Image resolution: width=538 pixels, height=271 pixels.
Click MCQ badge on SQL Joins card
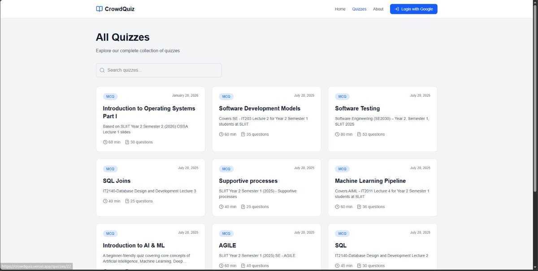coord(110,169)
